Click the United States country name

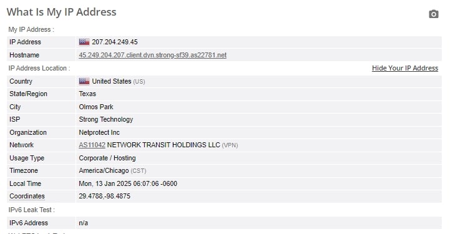coord(112,82)
